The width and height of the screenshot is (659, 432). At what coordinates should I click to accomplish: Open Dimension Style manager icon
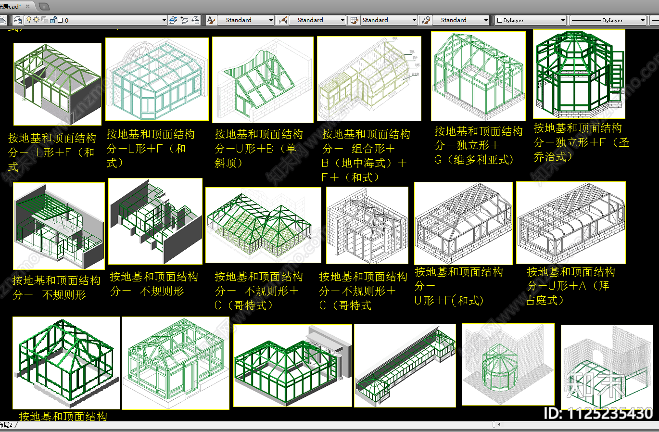click(283, 20)
